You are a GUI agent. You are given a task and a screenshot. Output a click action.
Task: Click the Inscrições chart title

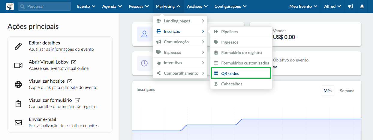tap(146, 89)
